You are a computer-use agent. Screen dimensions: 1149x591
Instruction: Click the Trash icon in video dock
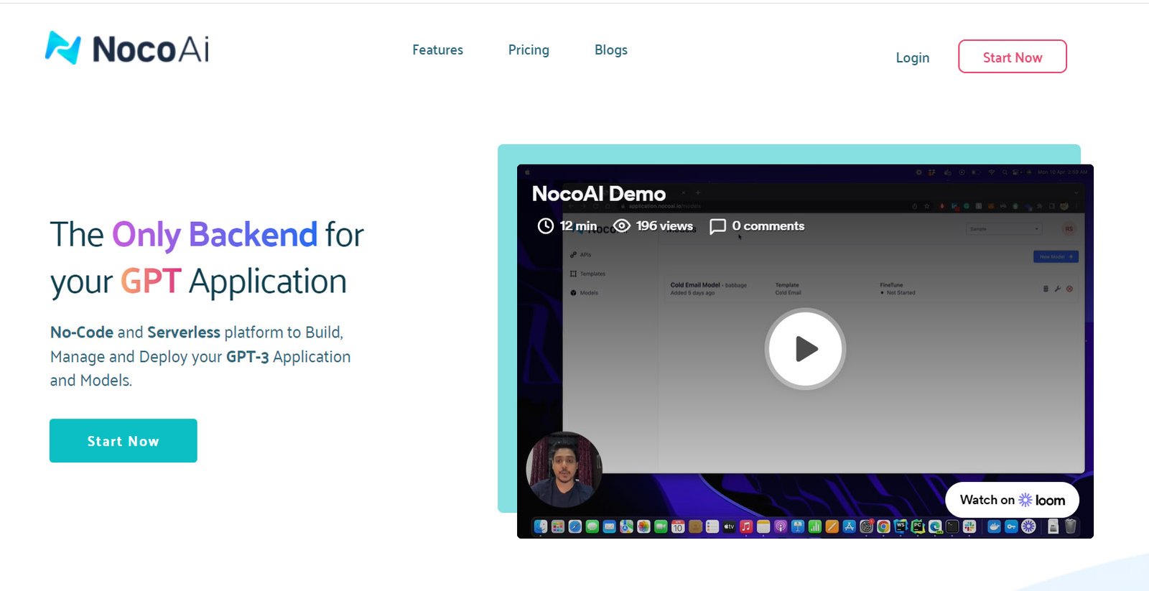pyautogui.click(x=1070, y=526)
